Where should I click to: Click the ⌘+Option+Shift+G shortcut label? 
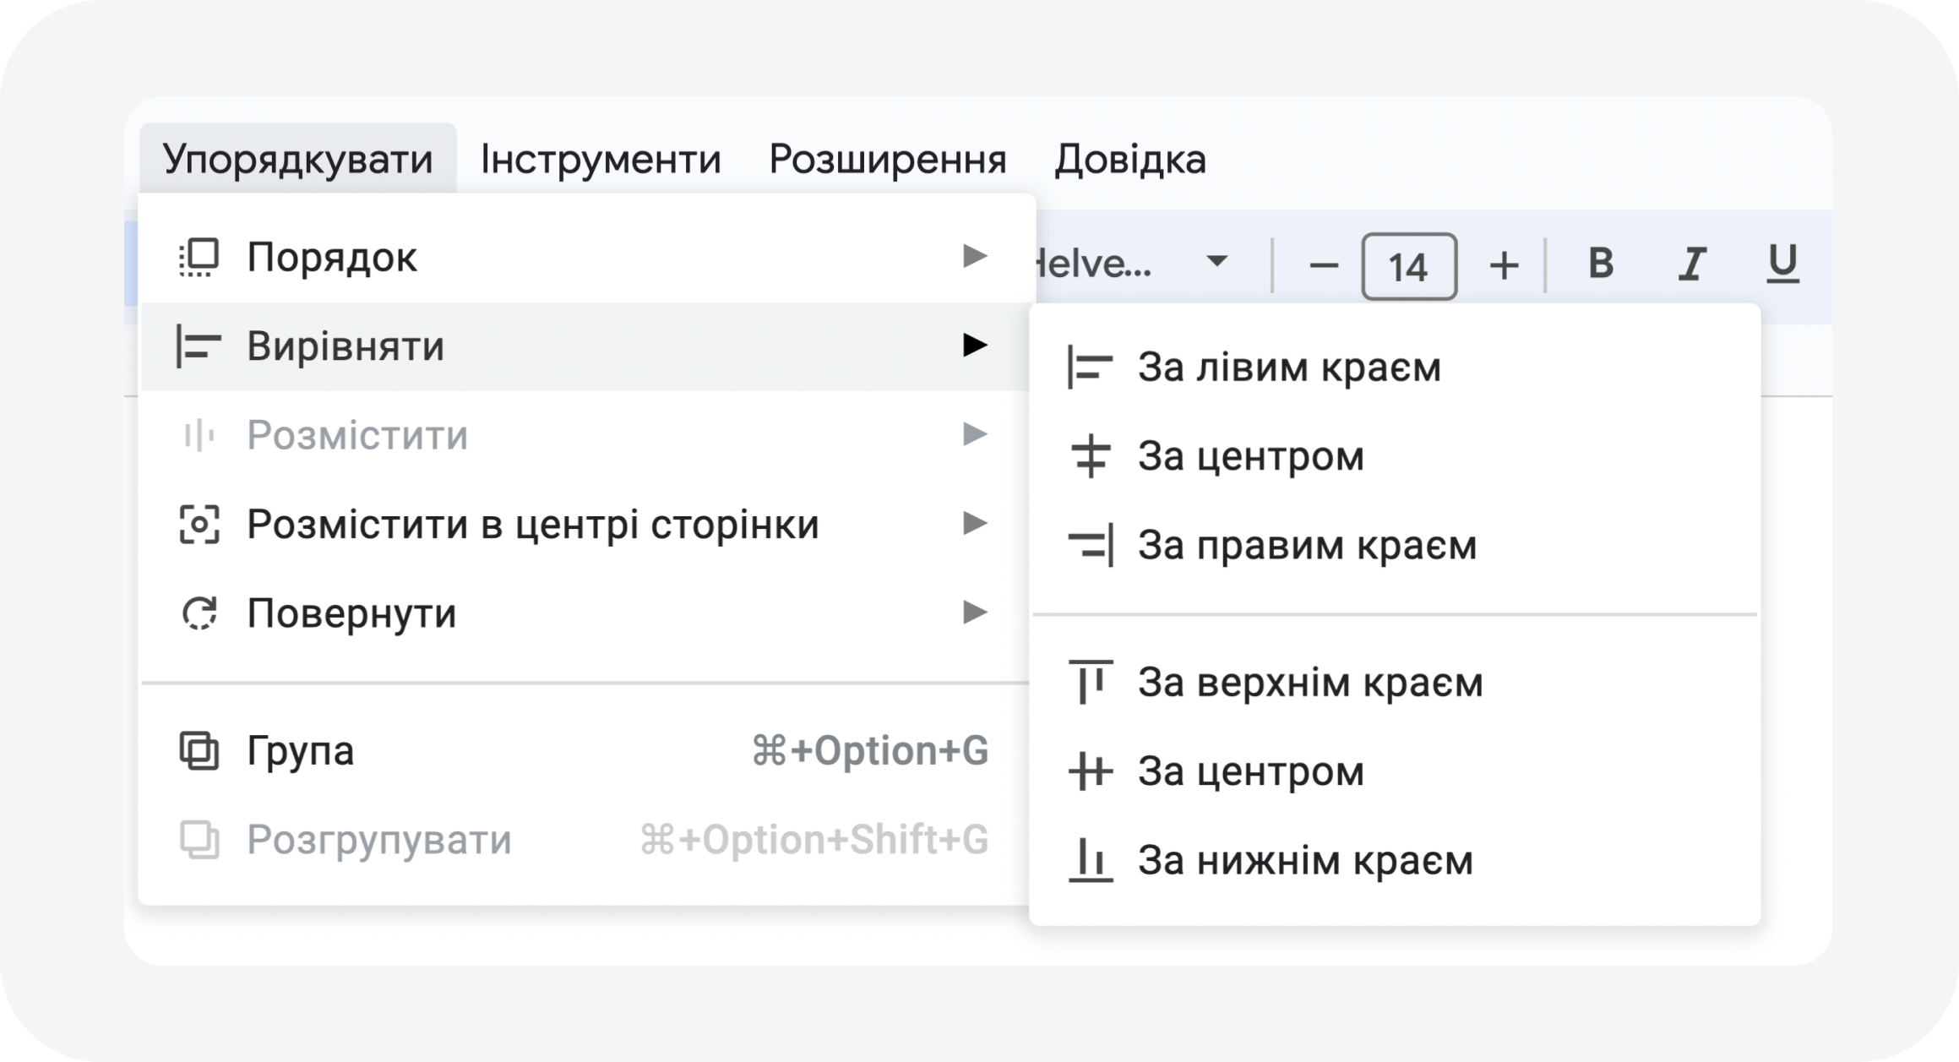814,840
